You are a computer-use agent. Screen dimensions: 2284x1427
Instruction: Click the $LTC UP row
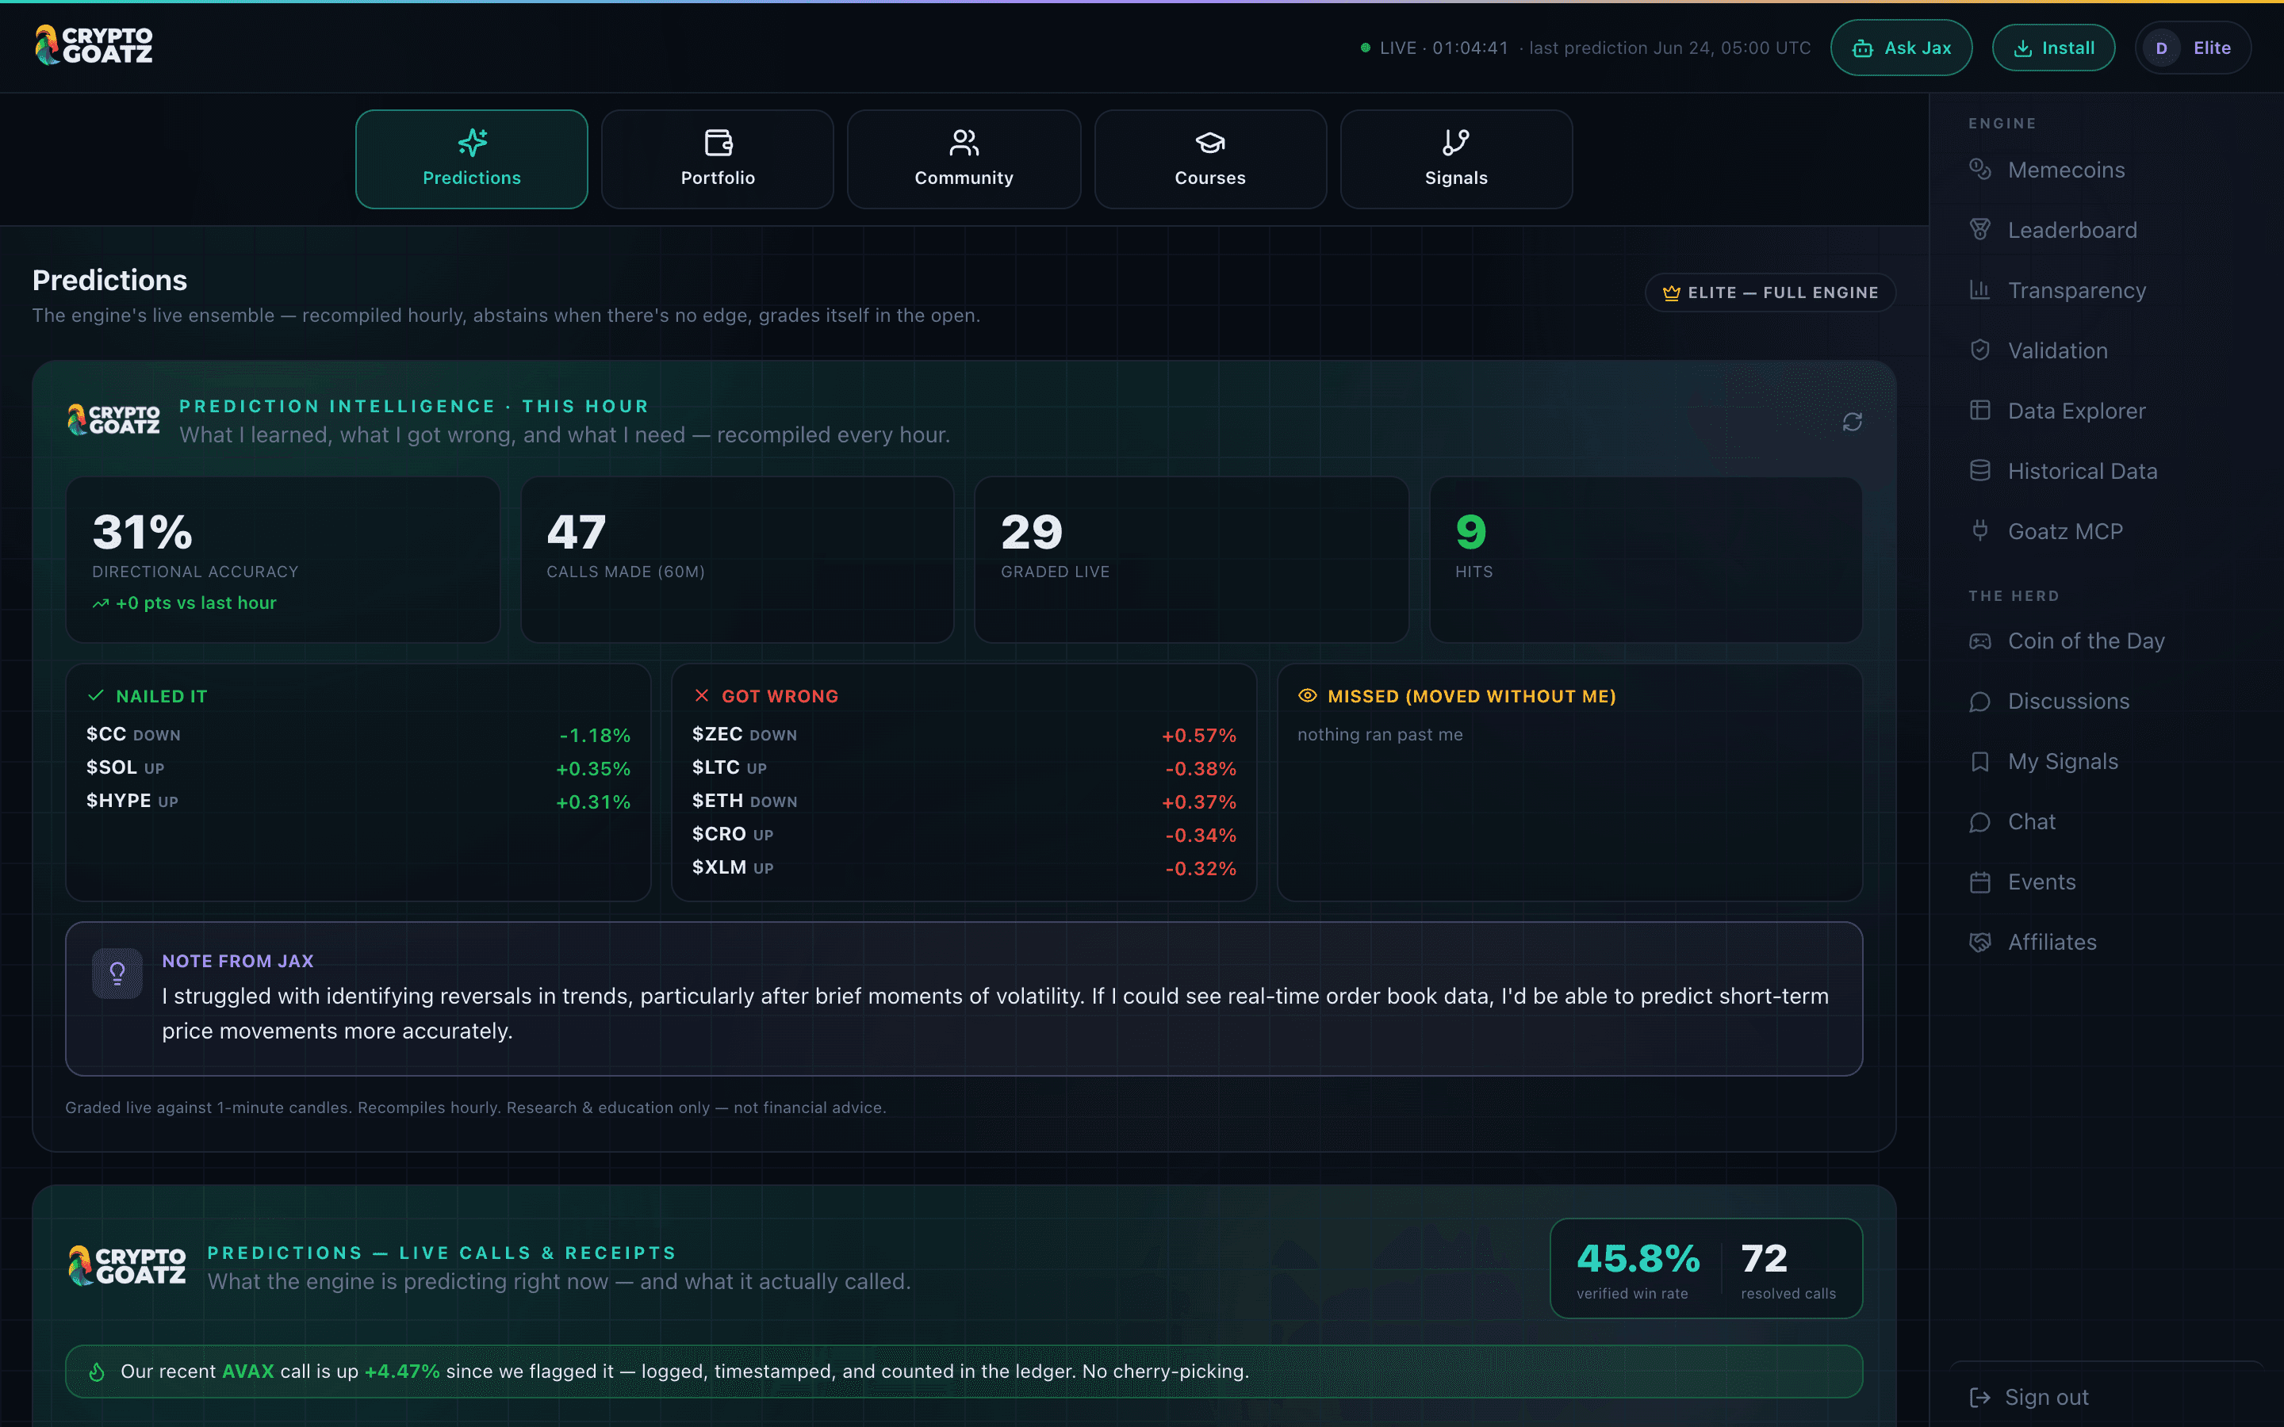(x=964, y=768)
